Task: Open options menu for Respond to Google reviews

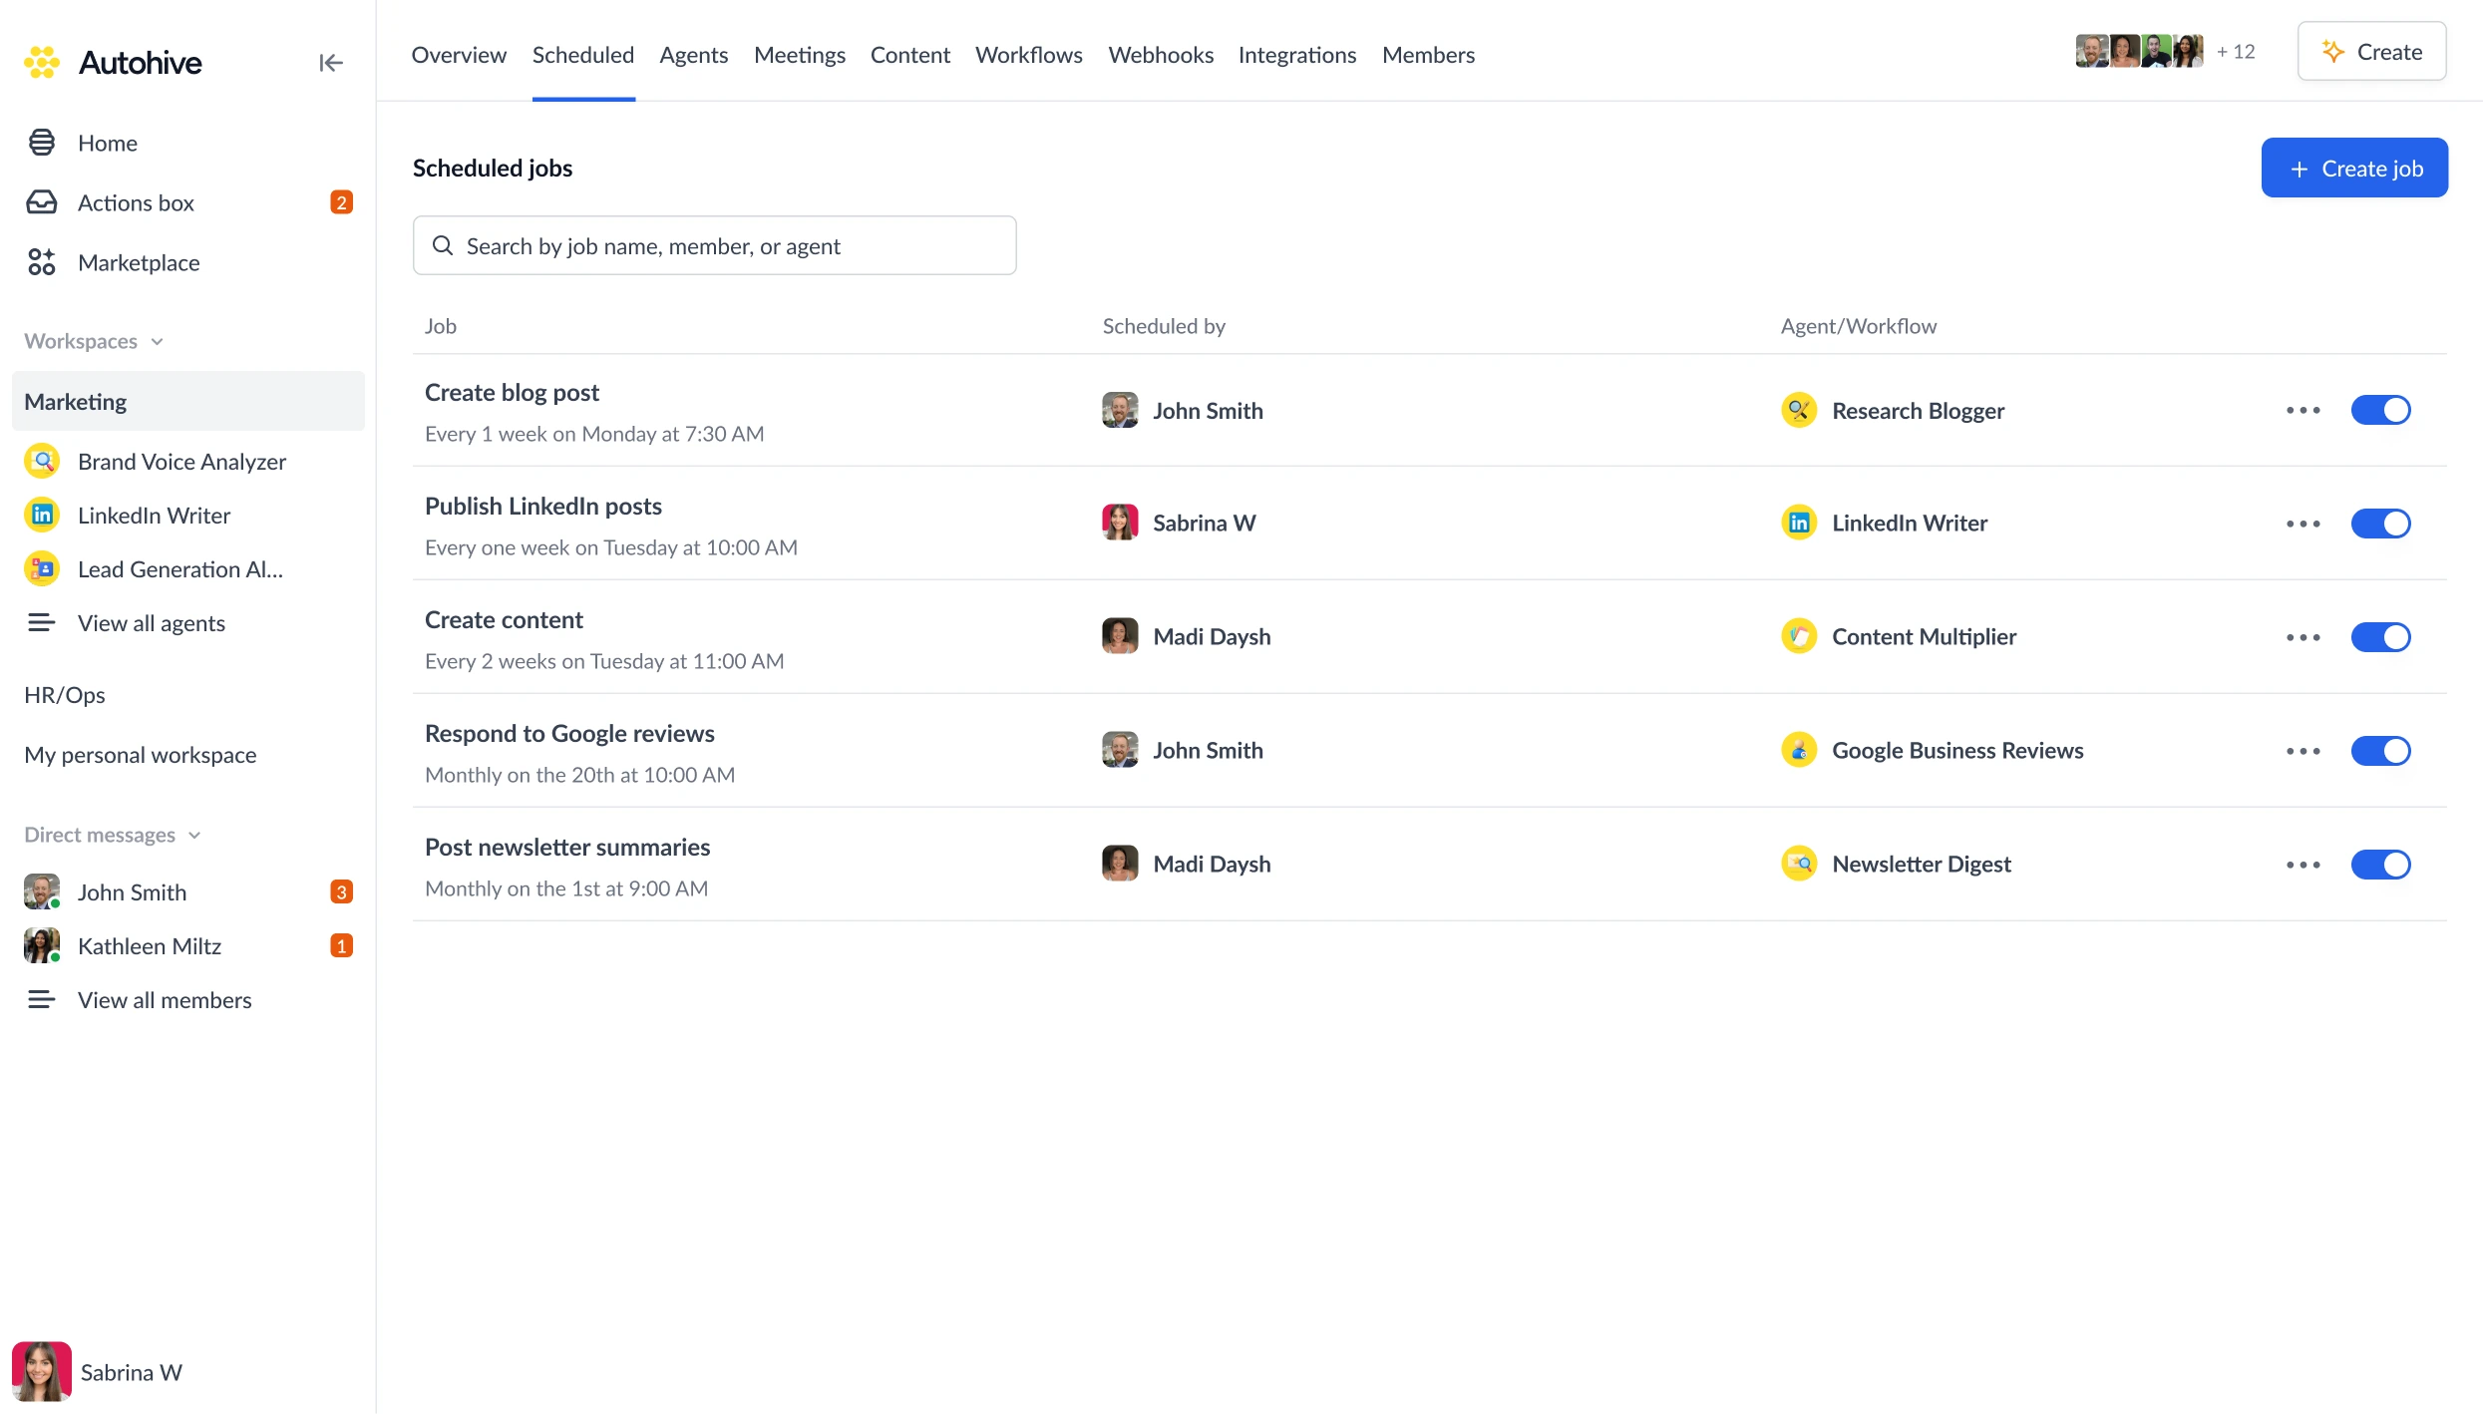Action: tap(2303, 751)
